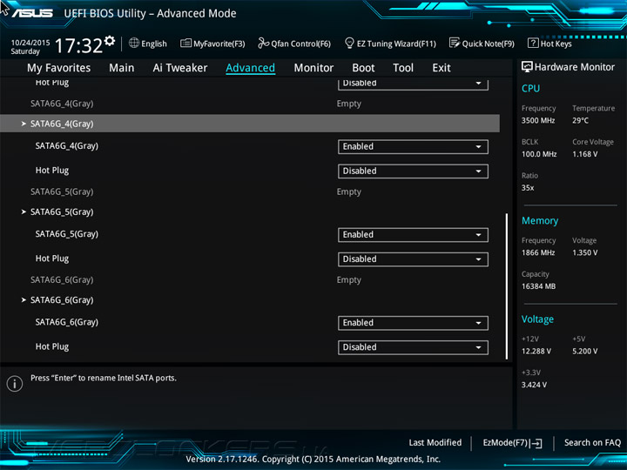Image resolution: width=627 pixels, height=470 pixels.
Task: Open Hot Plug dropdown under SATA6G_4(Gray)
Action: click(413, 171)
